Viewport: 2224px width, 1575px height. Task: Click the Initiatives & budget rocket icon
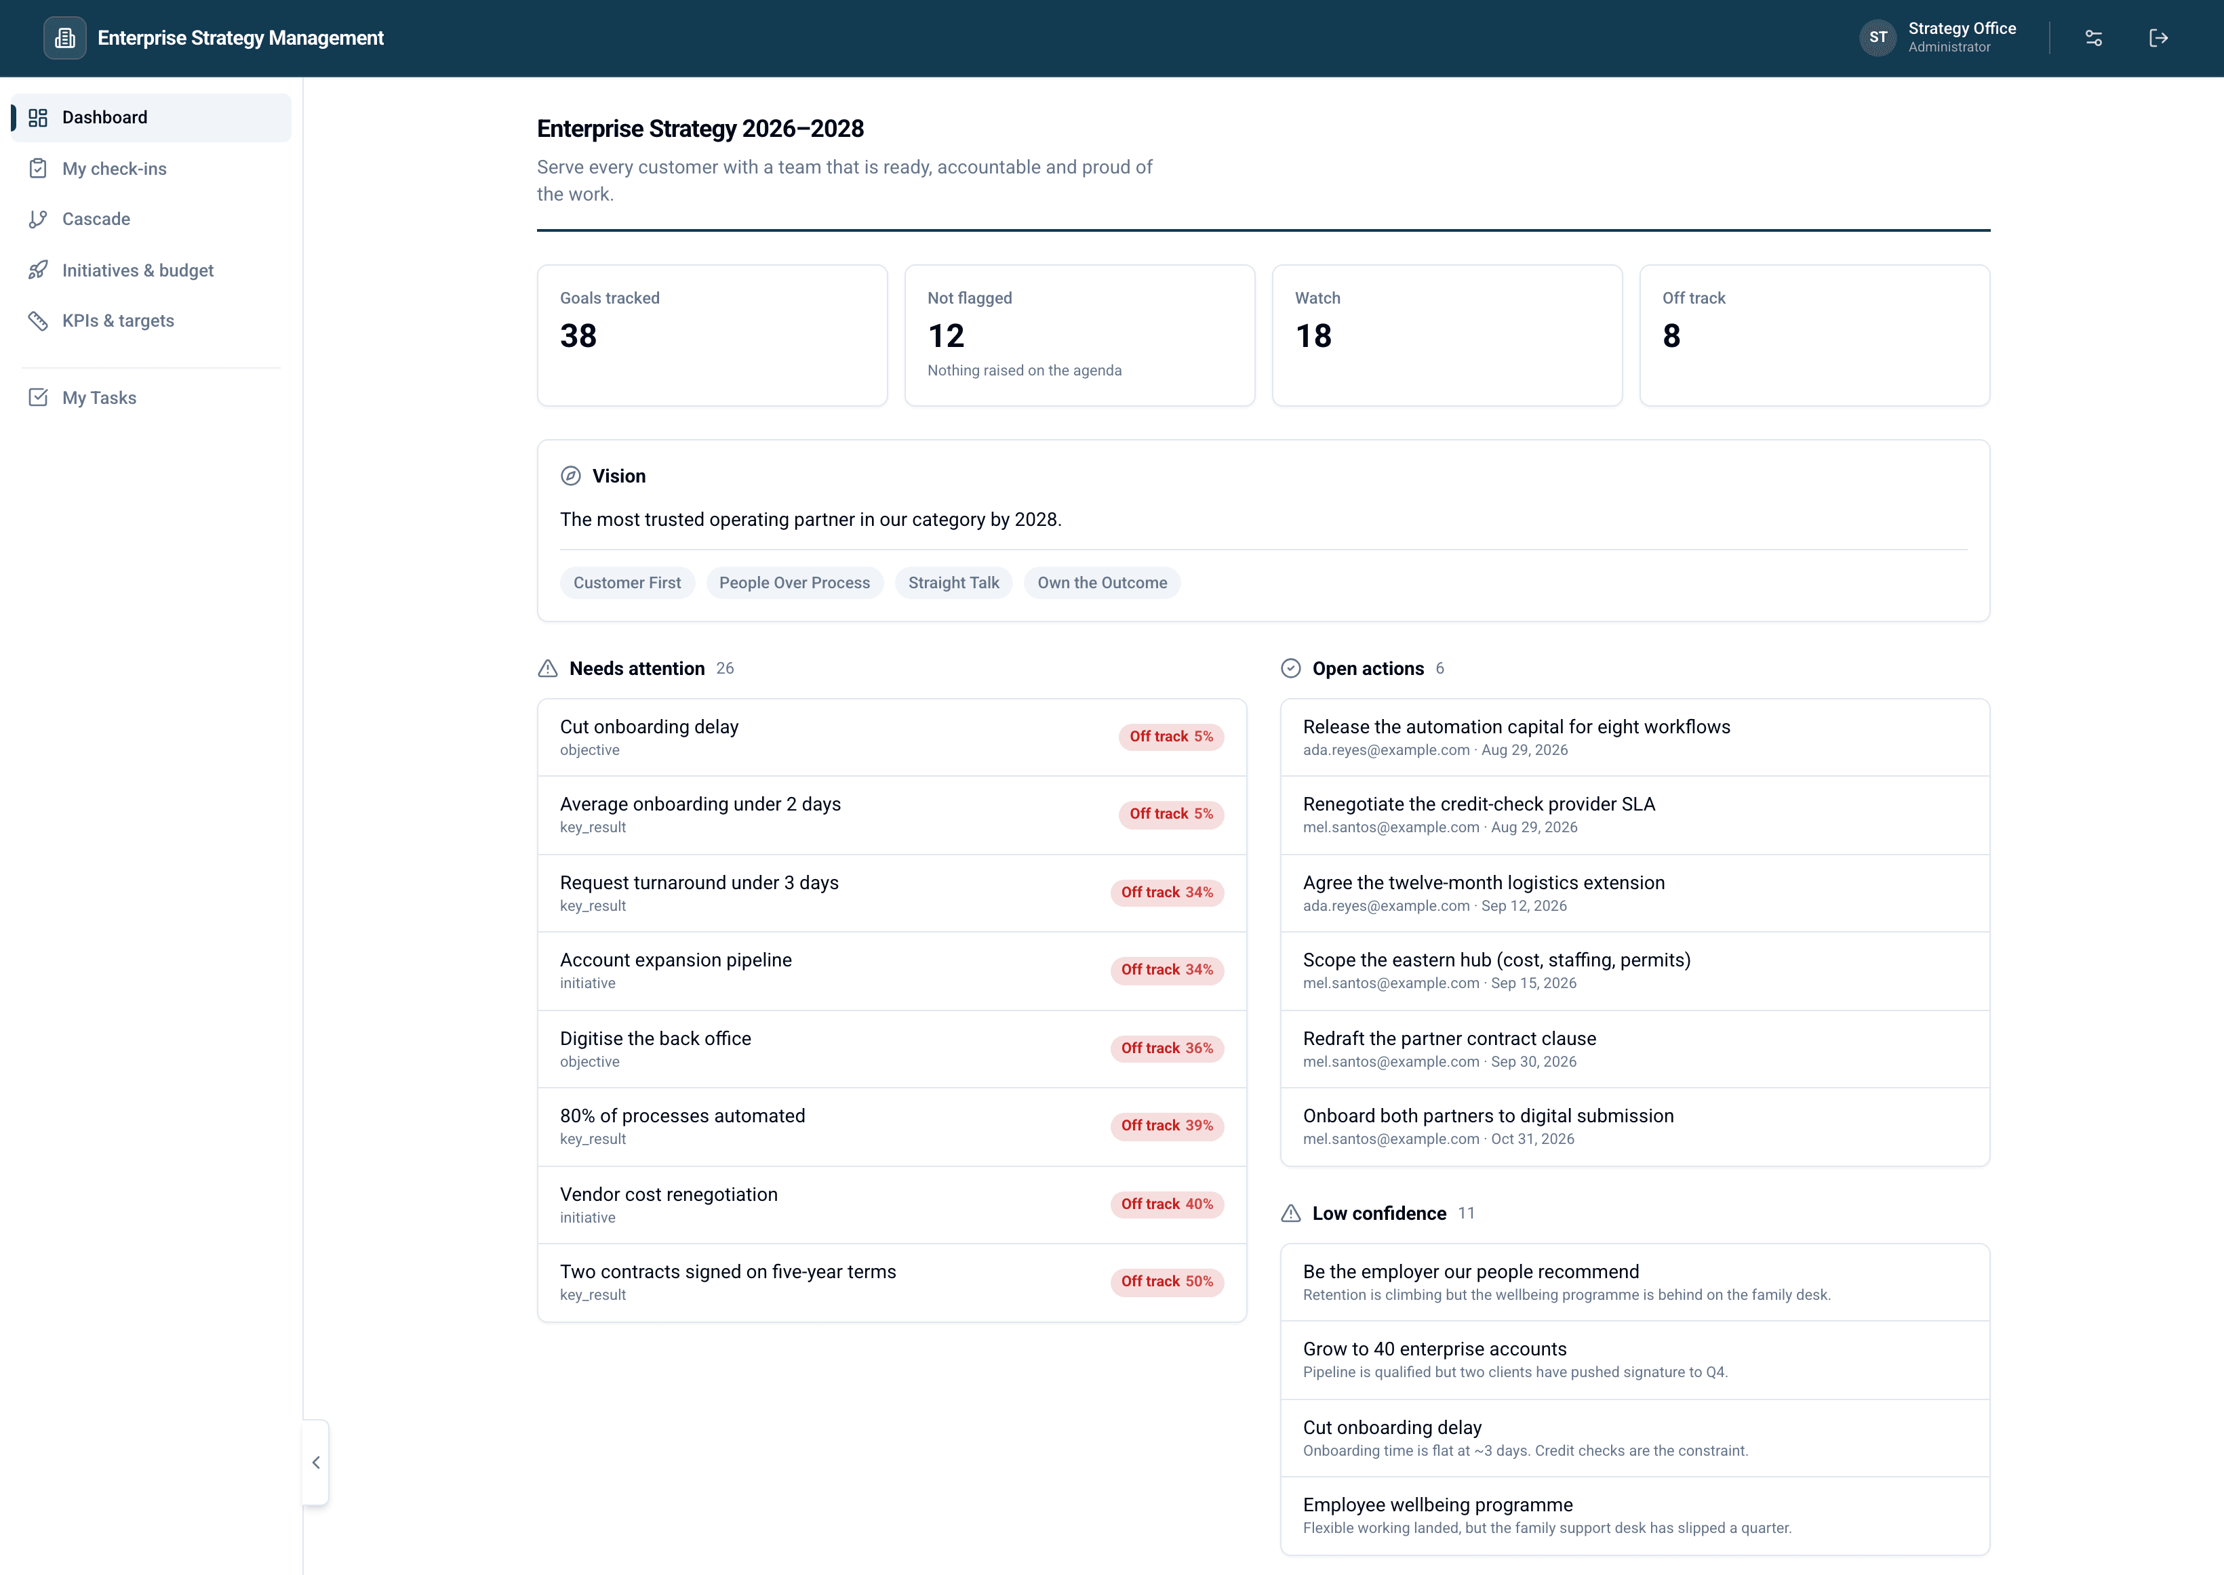[x=38, y=270]
